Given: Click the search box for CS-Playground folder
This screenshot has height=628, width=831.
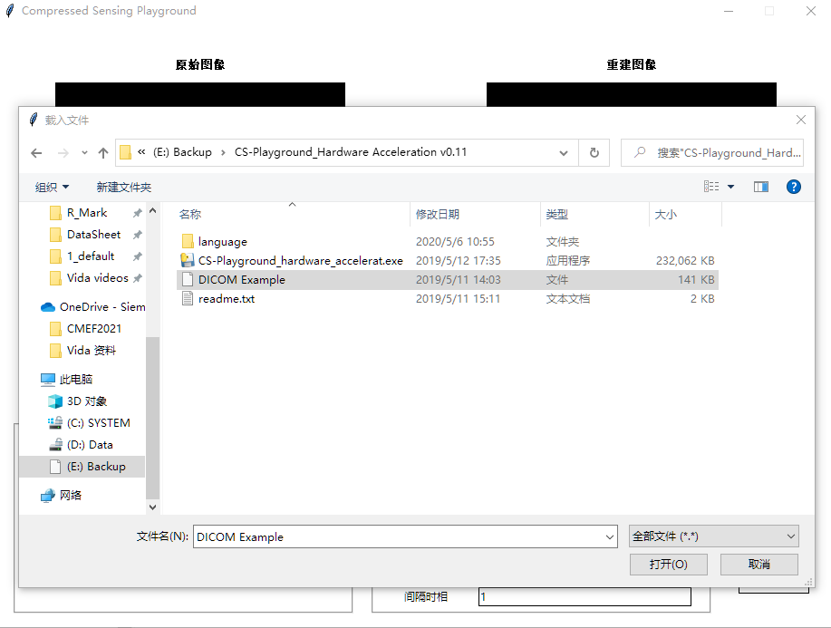Looking at the screenshot, I should pos(712,153).
